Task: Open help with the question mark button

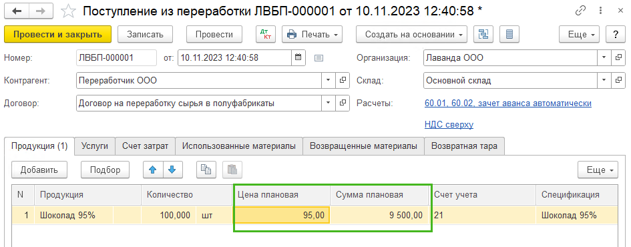Action: point(616,34)
